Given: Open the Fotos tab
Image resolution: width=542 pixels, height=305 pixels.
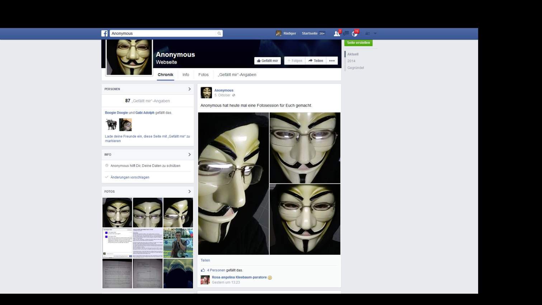Looking at the screenshot, I should (203, 75).
